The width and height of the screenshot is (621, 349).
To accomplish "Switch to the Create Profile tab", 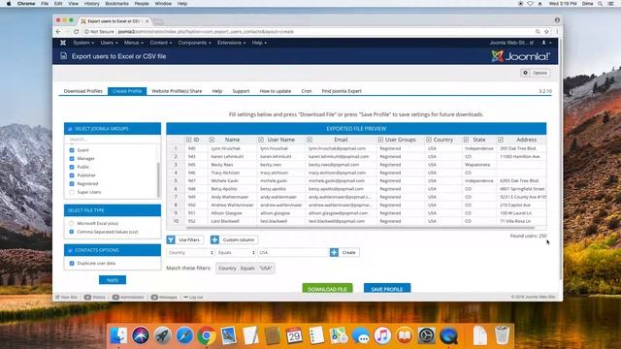I will click(x=127, y=91).
